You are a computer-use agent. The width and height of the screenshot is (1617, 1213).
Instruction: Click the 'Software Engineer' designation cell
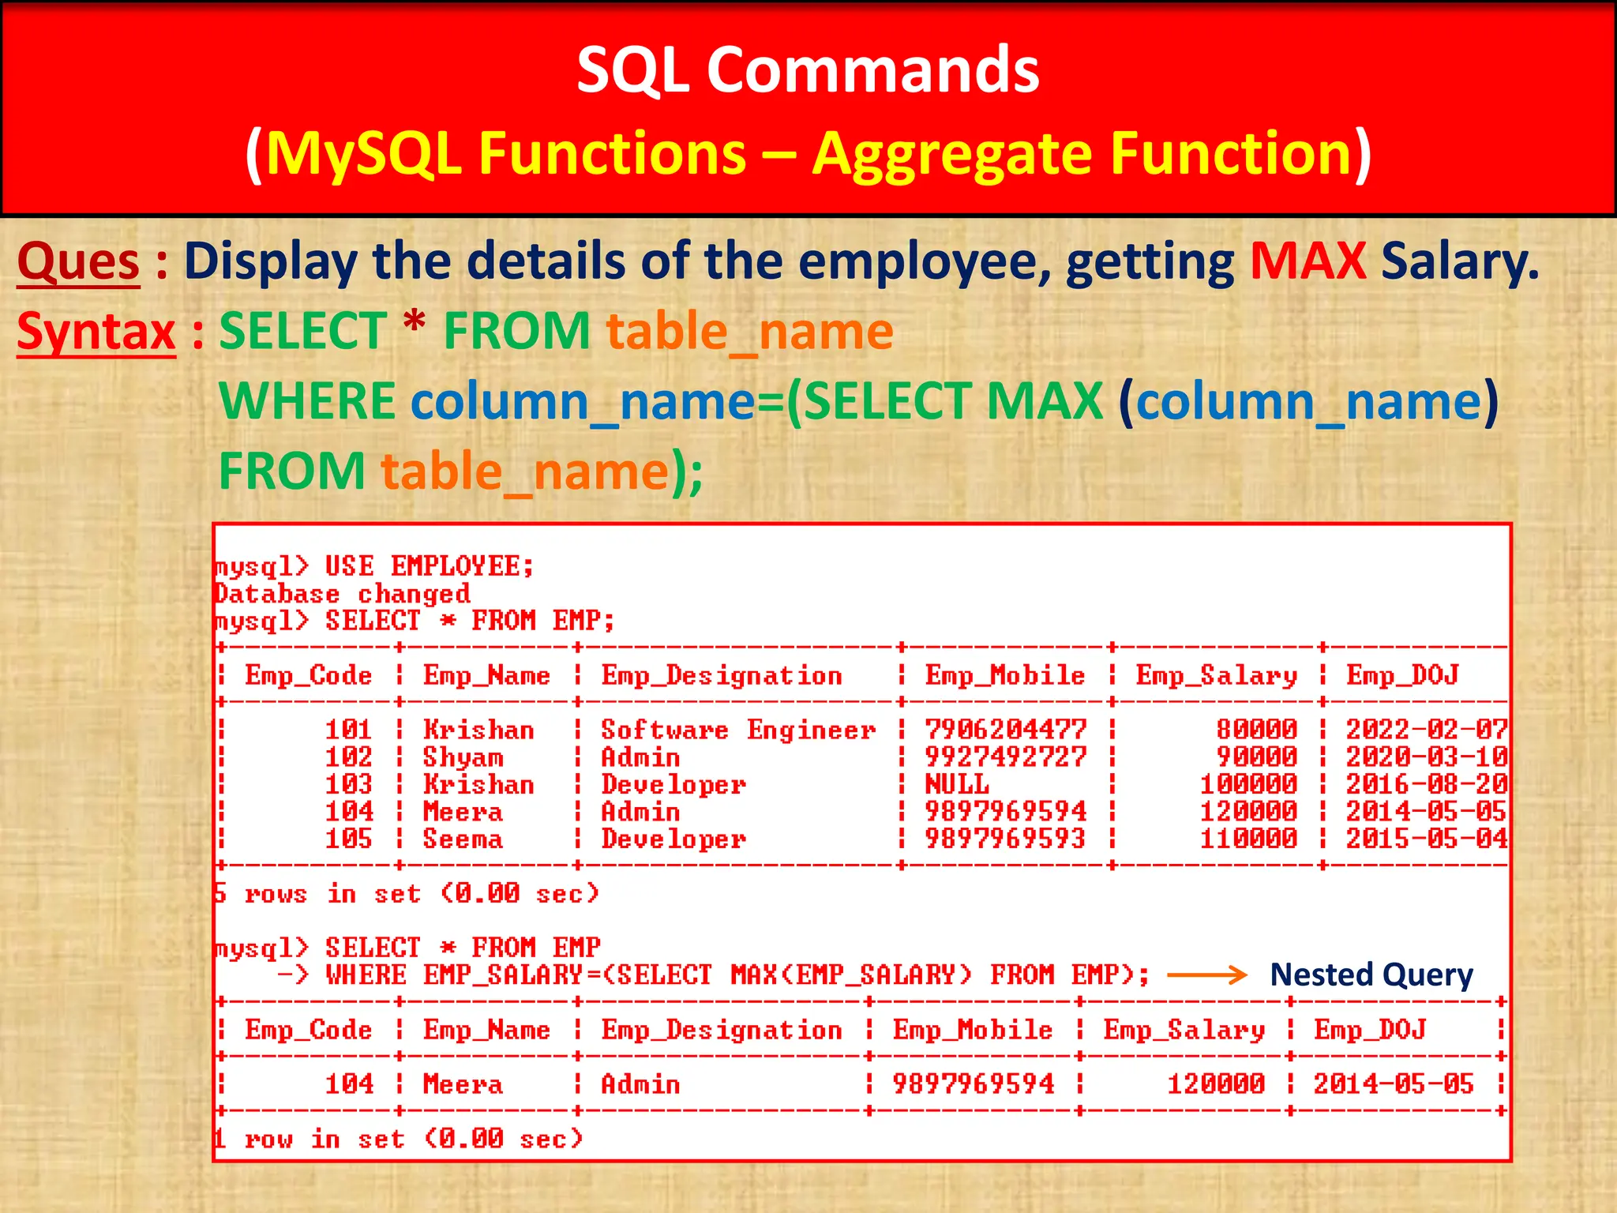[x=738, y=730]
